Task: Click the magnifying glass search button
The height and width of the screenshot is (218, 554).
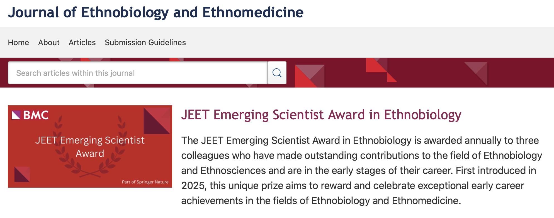Action: (277, 73)
